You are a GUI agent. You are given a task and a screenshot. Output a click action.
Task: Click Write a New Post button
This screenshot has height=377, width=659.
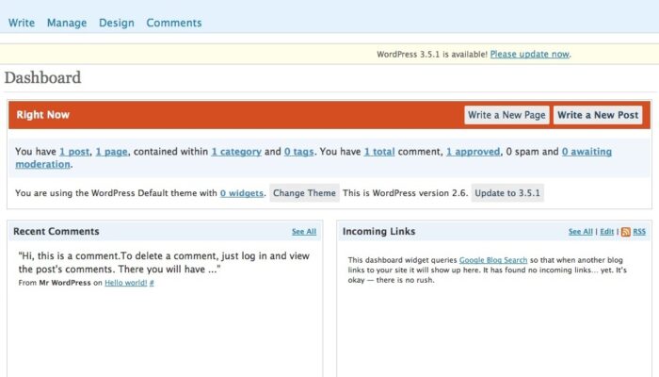[x=598, y=115]
